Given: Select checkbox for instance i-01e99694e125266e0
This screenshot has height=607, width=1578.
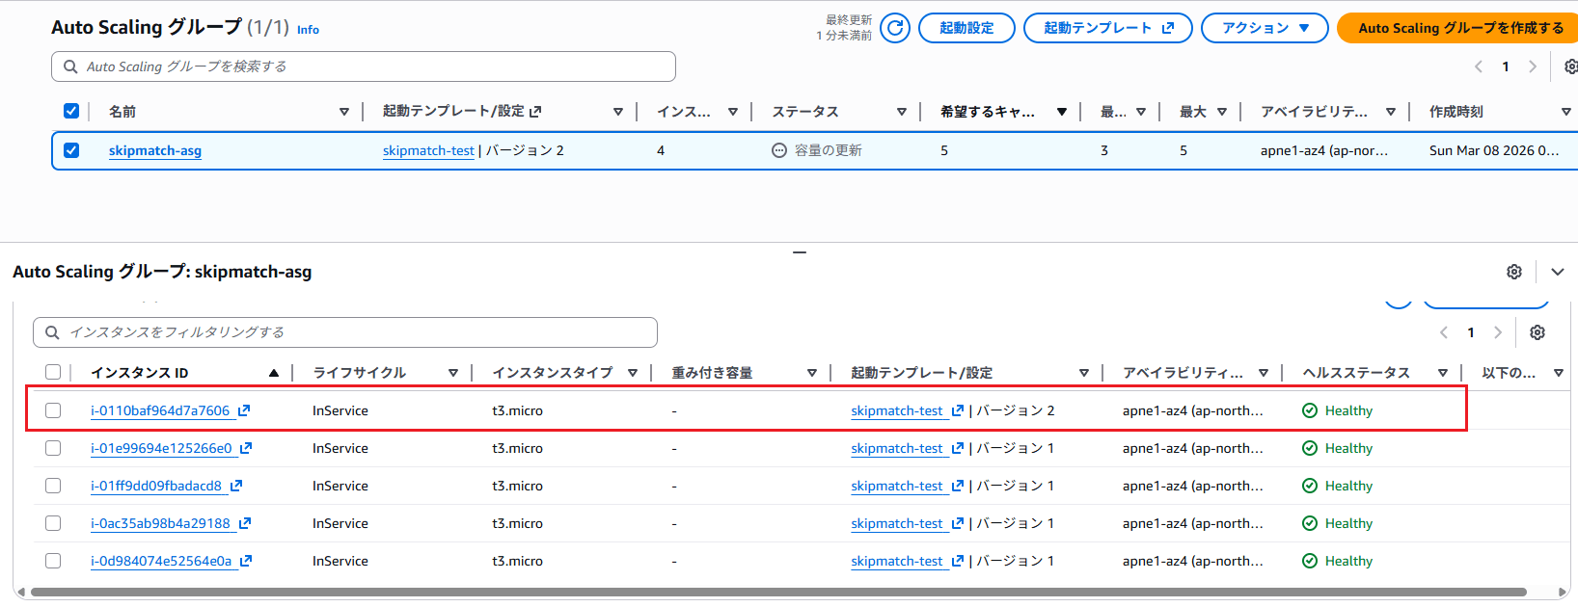Looking at the screenshot, I should coord(53,448).
